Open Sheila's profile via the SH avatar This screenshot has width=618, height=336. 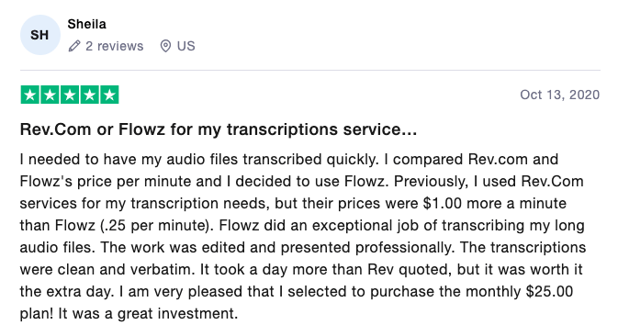pyautogui.click(x=39, y=35)
